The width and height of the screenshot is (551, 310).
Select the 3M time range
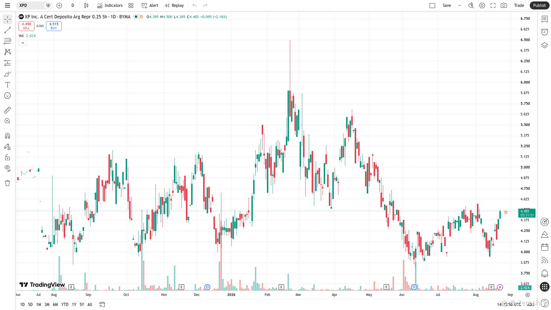coord(47,305)
